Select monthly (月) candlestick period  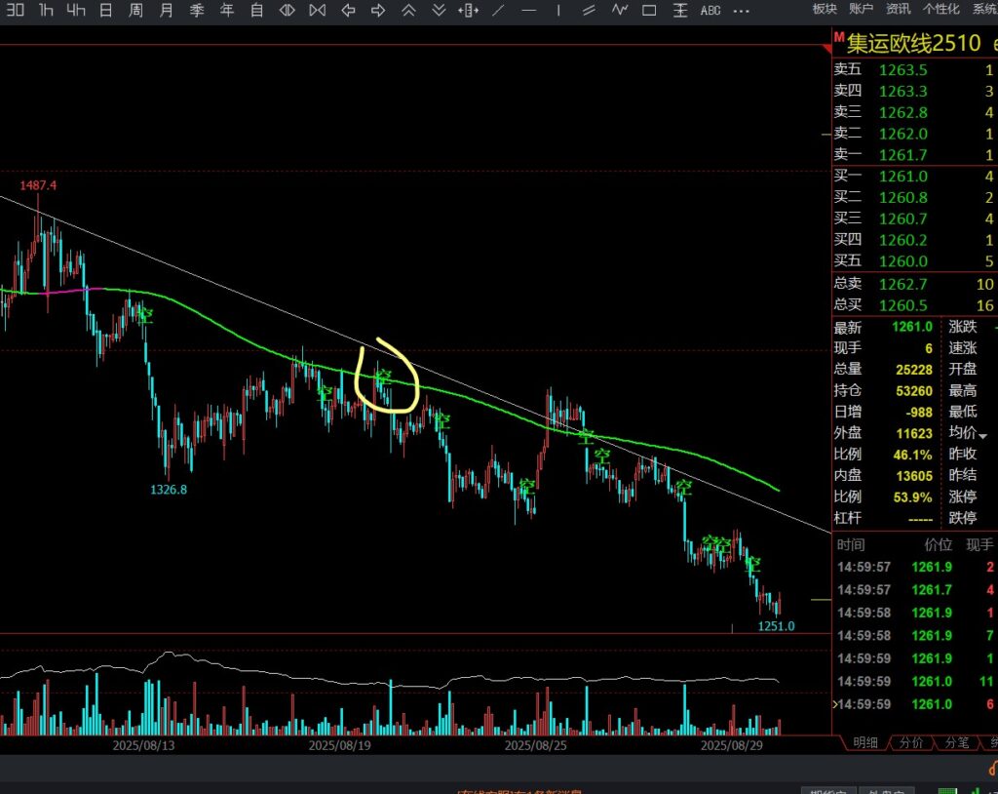(166, 10)
